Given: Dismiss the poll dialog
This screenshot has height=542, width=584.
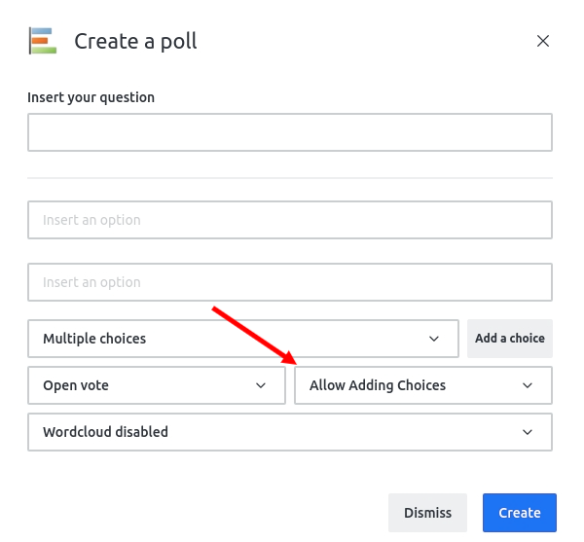Looking at the screenshot, I should tap(427, 513).
